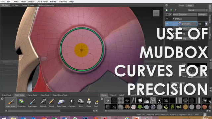The height and width of the screenshot is (119, 212).
Task: Open File Explorer from the taskbar
Action: 13,118
